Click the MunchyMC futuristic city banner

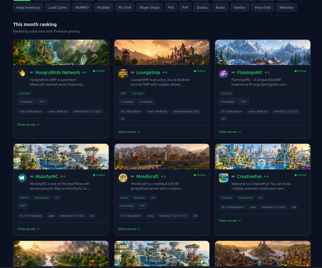tap(61, 157)
